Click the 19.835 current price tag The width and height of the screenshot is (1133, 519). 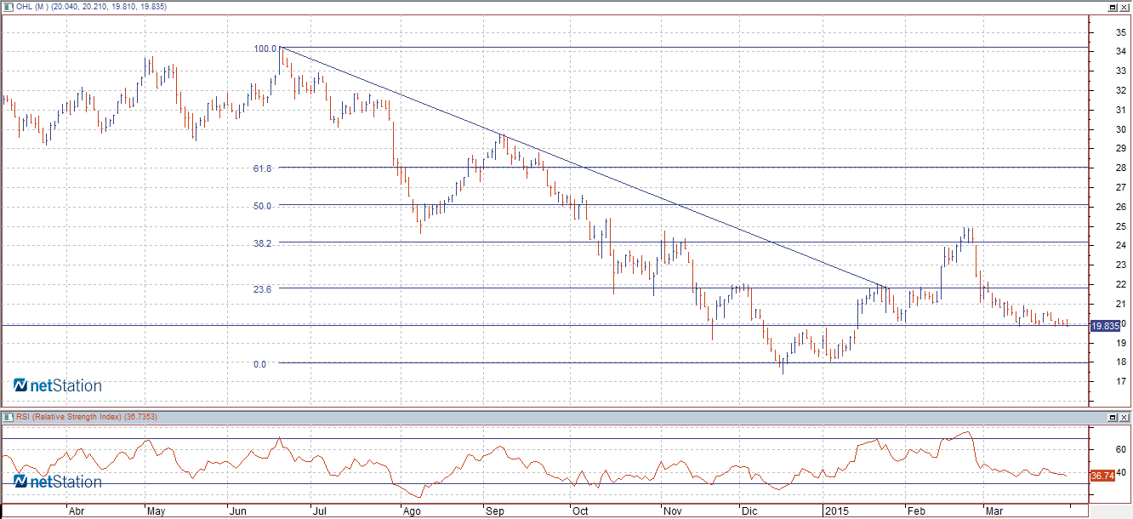[1105, 326]
